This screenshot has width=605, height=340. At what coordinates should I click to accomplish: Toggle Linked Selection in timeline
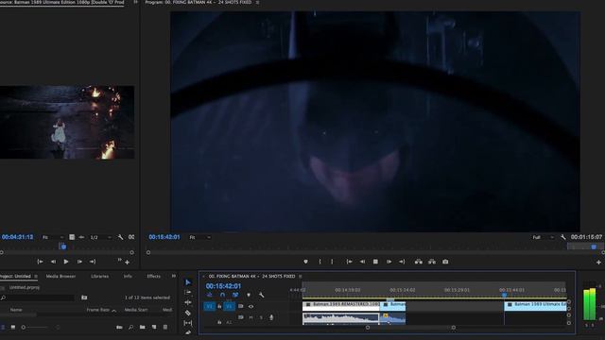[x=235, y=295]
